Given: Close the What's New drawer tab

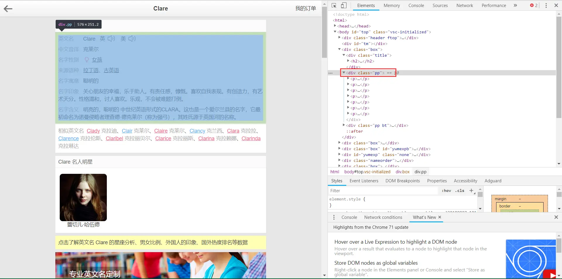Looking at the screenshot, I should click(x=440, y=217).
